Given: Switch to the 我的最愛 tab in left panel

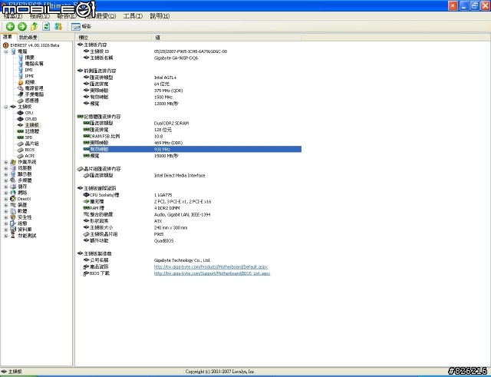Looking at the screenshot, I should coord(28,38).
